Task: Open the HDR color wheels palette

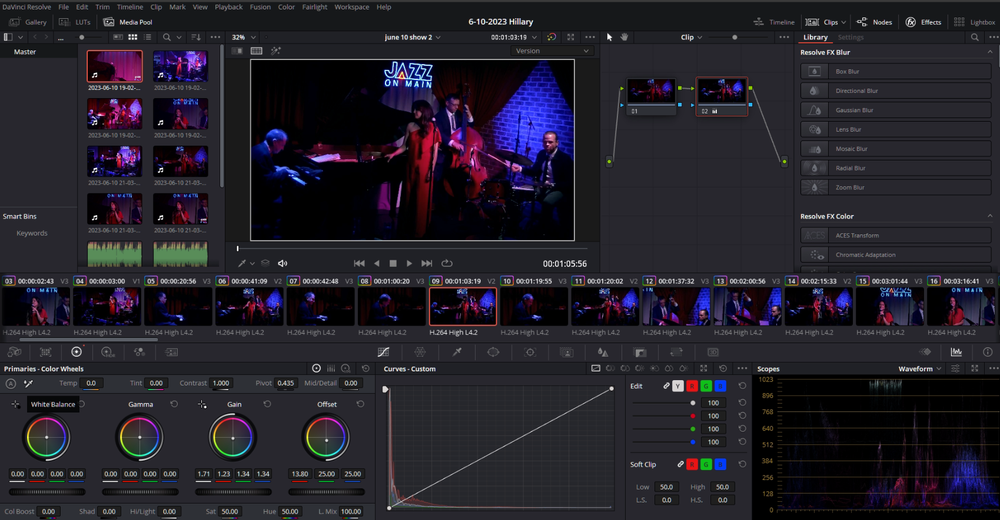Action: click(108, 352)
